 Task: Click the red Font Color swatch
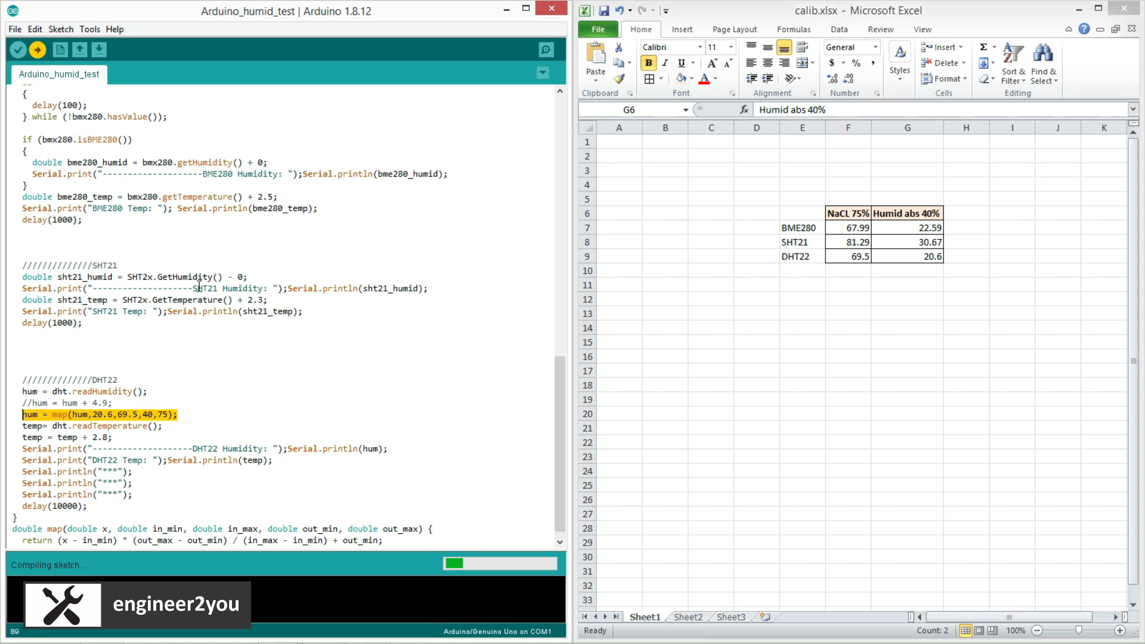click(x=704, y=79)
